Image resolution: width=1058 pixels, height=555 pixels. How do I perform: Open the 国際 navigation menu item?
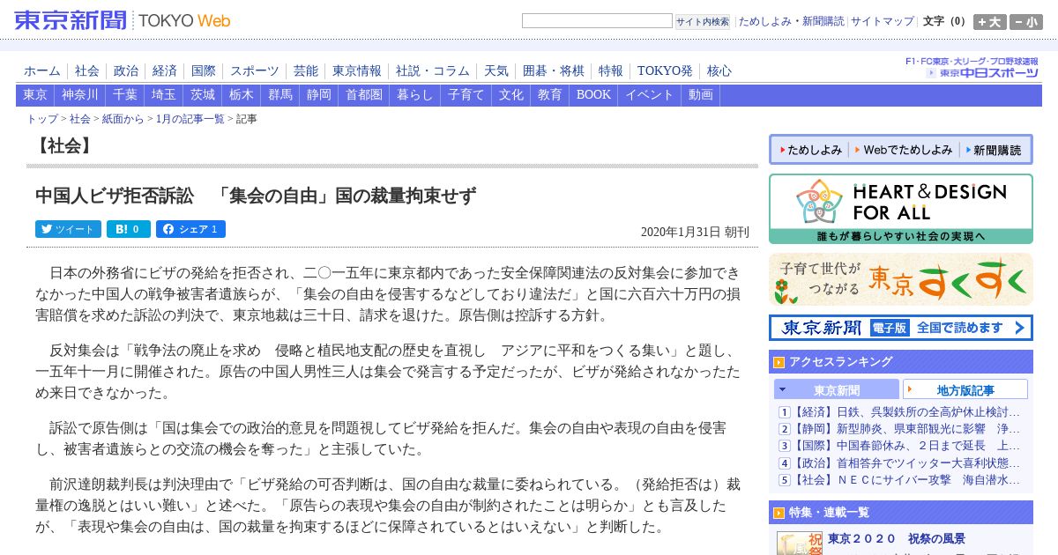pyautogui.click(x=204, y=71)
